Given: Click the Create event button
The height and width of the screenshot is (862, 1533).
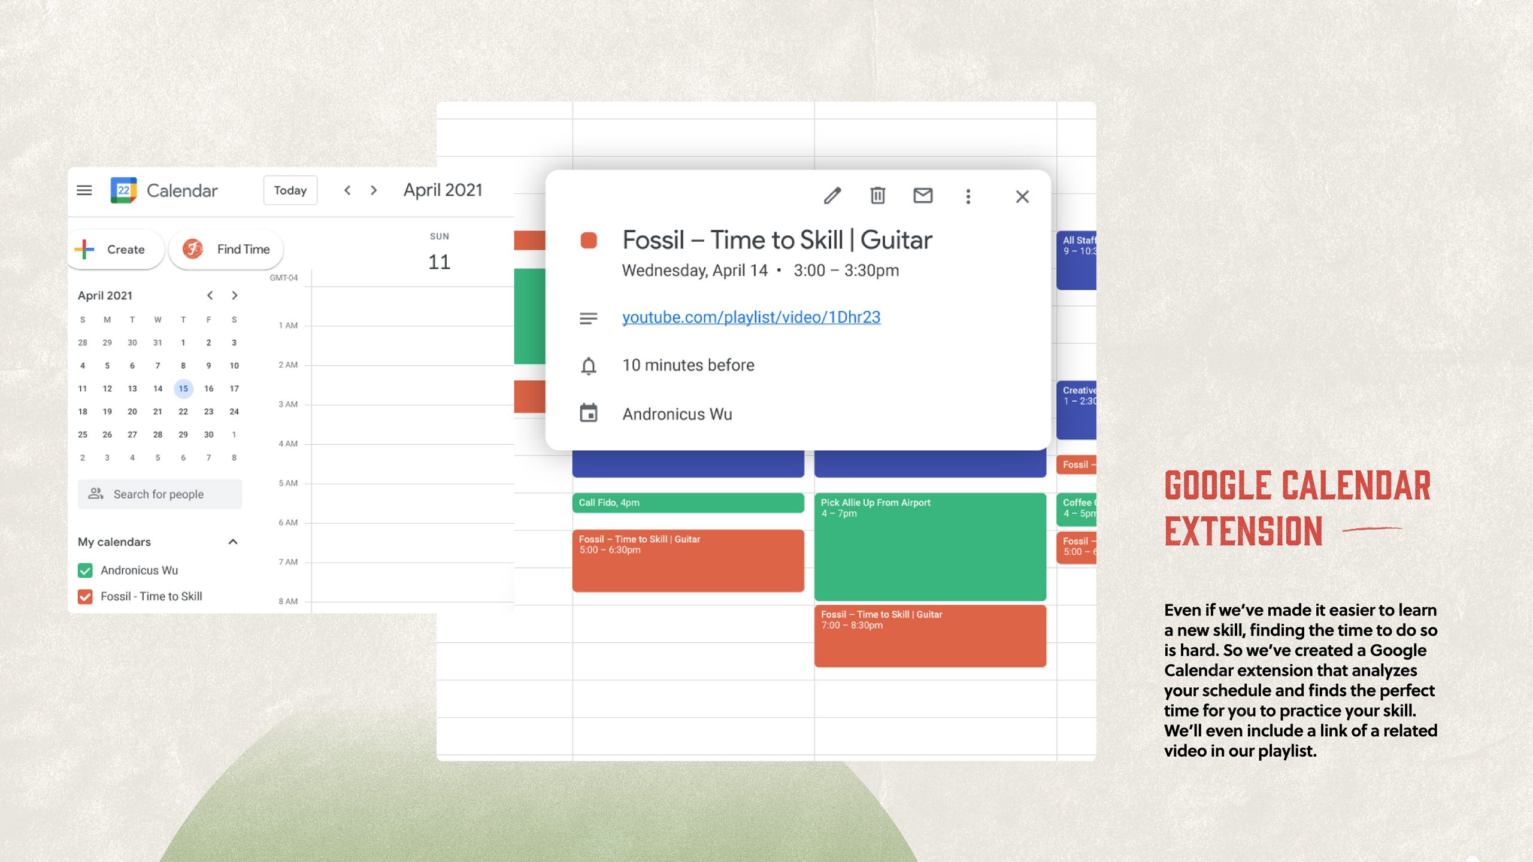Looking at the screenshot, I should pos(116,249).
